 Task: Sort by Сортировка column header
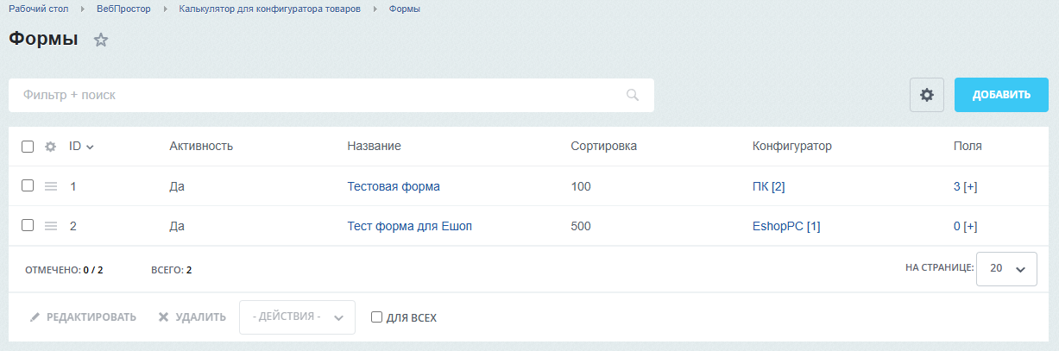[604, 147]
